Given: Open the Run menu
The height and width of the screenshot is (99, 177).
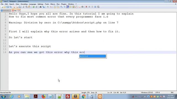Looking at the screenshot, I should click(58, 4).
